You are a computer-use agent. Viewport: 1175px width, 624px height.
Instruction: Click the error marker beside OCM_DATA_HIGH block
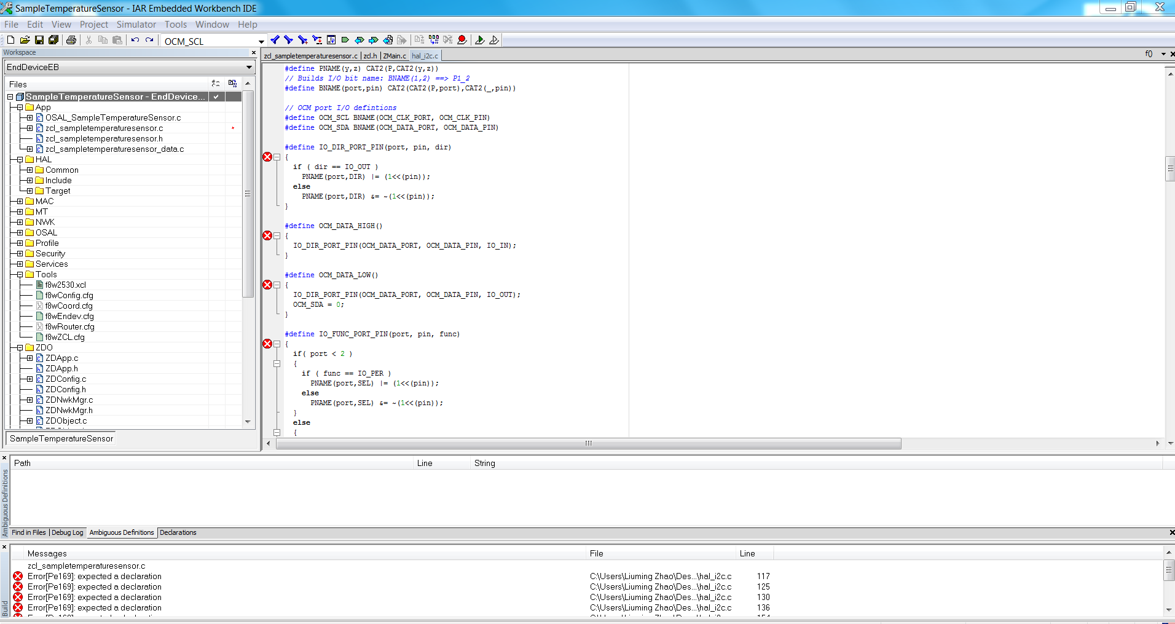coord(267,235)
